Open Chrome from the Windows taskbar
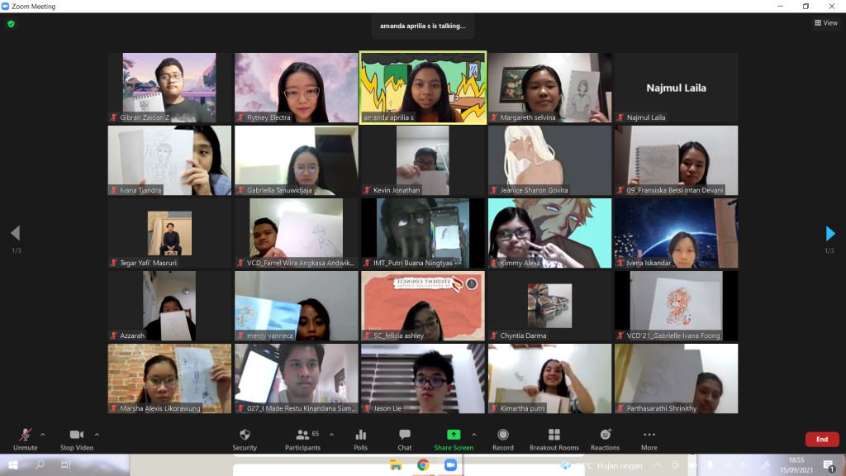The width and height of the screenshot is (846, 476). pos(423,465)
